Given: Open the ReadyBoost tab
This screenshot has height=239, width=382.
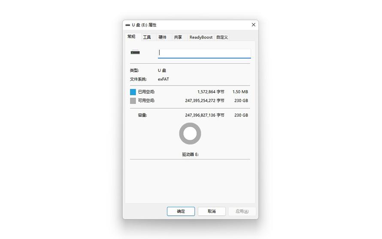Looking at the screenshot, I should click(201, 37).
